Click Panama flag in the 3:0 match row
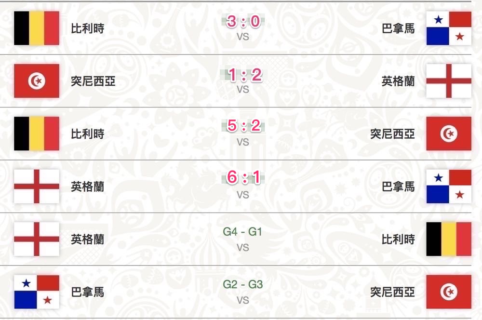This screenshot has height=320, width=482. tap(449, 28)
